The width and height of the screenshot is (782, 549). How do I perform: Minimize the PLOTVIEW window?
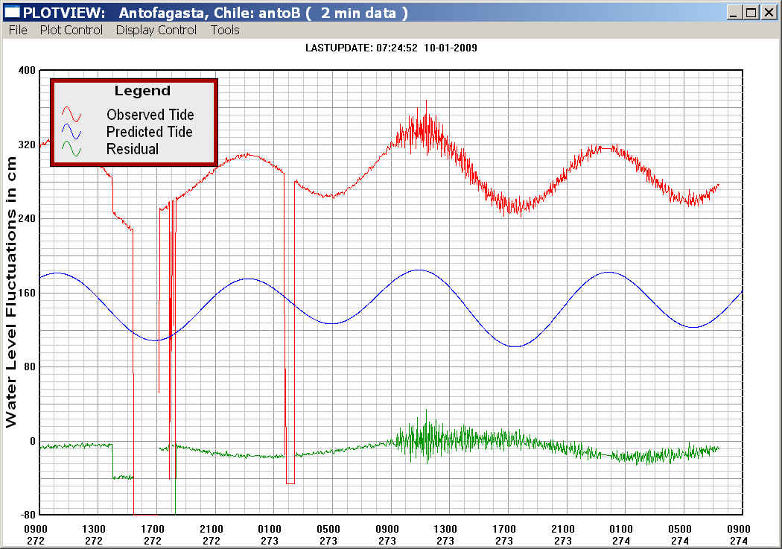coord(734,13)
